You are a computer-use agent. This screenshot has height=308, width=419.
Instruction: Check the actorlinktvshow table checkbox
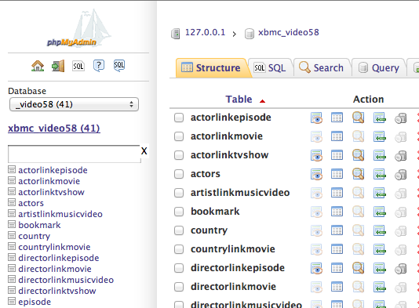pos(179,155)
